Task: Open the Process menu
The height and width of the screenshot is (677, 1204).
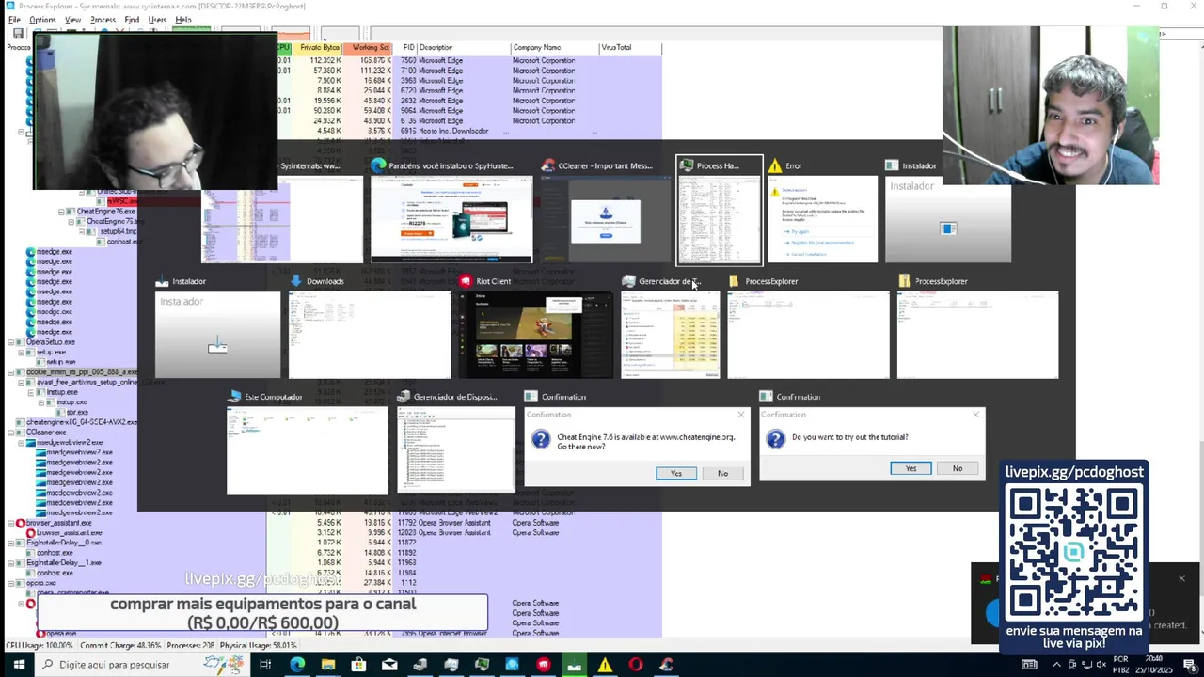Action: point(103,19)
